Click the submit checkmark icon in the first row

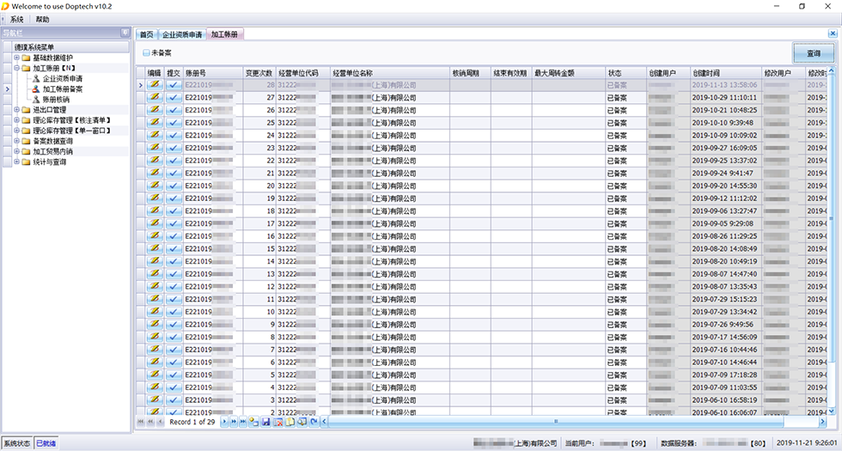[174, 85]
